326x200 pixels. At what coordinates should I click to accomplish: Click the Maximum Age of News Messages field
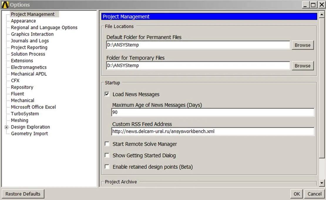click(213, 112)
